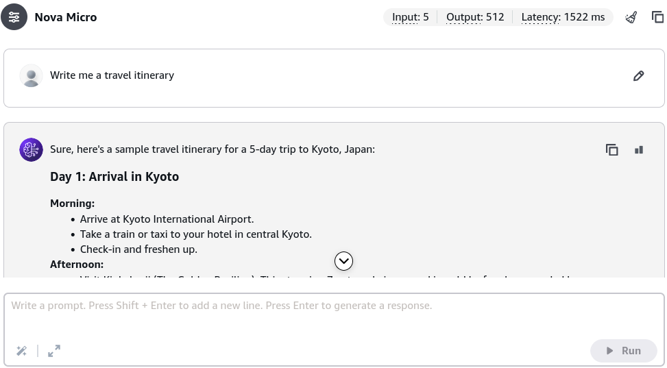Edit the user prompt with pencil icon
The image size is (667, 368).
coord(638,76)
